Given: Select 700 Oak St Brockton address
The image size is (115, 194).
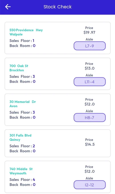Looking at the screenshot, I should tap(19, 68).
